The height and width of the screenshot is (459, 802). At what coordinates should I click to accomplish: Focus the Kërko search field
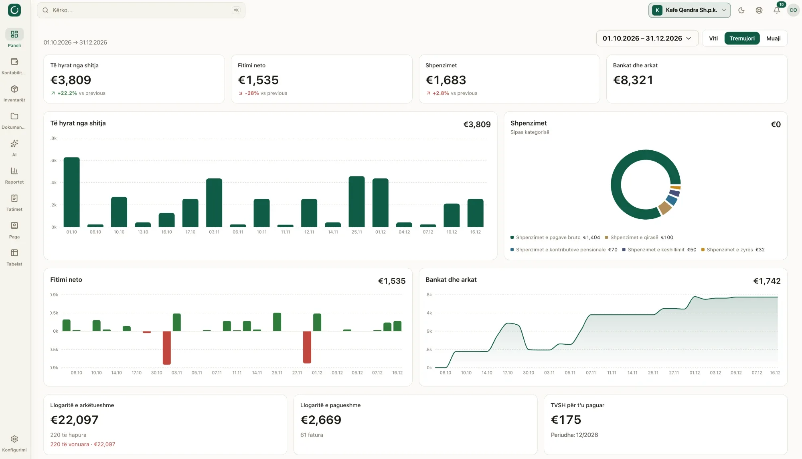pos(141,10)
